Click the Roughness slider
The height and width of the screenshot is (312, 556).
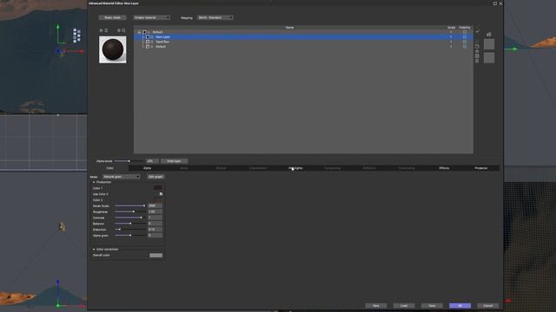(x=130, y=211)
